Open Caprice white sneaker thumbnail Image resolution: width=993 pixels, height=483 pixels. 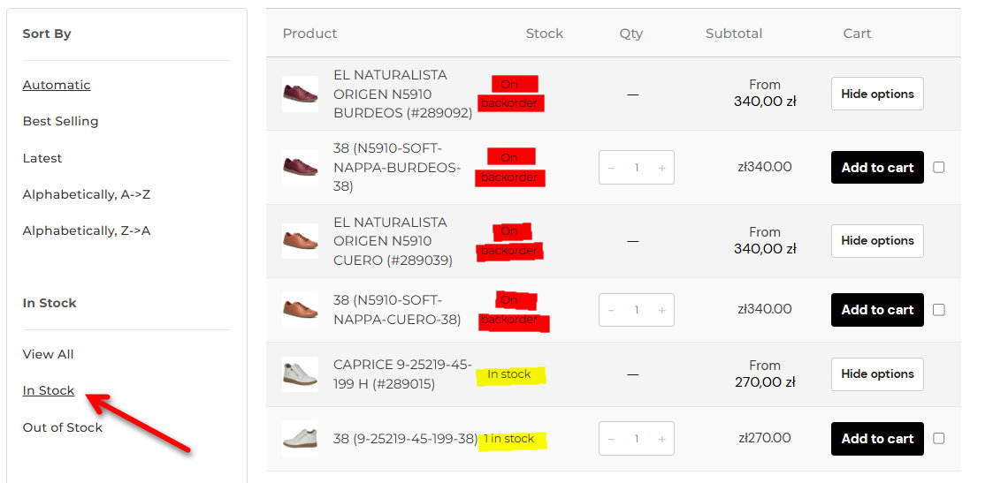[x=300, y=374]
